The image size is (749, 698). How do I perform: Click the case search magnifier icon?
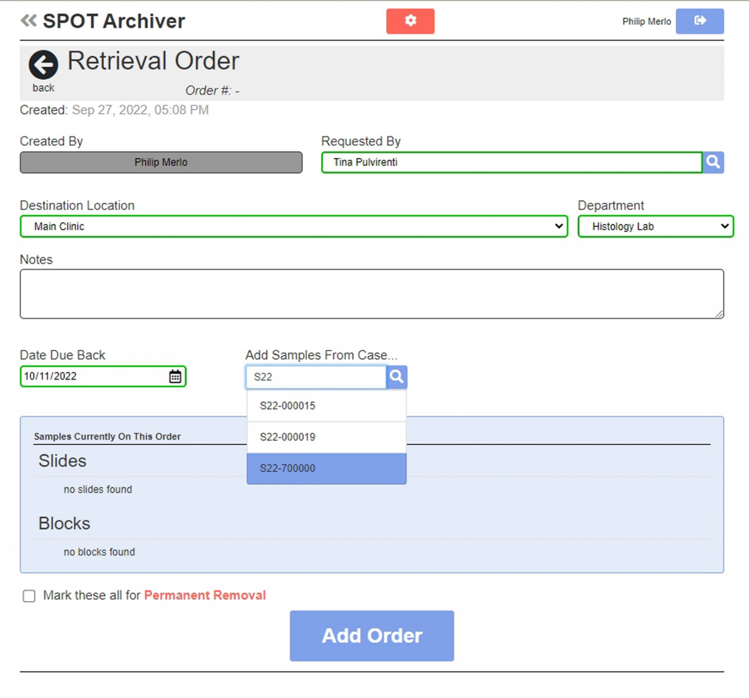[396, 377]
